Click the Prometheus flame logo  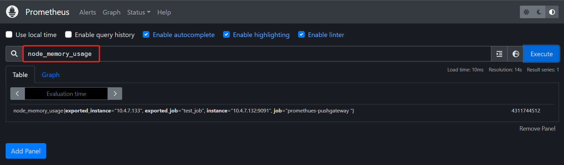coord(12,12)
